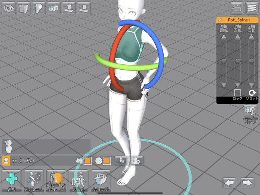The image size is (260, 195).
Task: Tap the checkered transparency sphere icon
Action: tap(99, 161)
